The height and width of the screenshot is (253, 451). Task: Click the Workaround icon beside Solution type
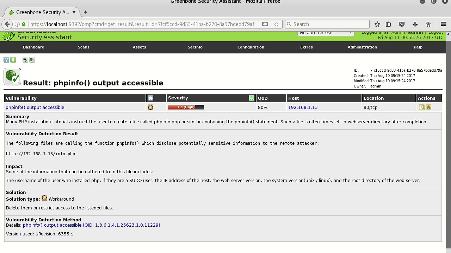click(44, 198)
